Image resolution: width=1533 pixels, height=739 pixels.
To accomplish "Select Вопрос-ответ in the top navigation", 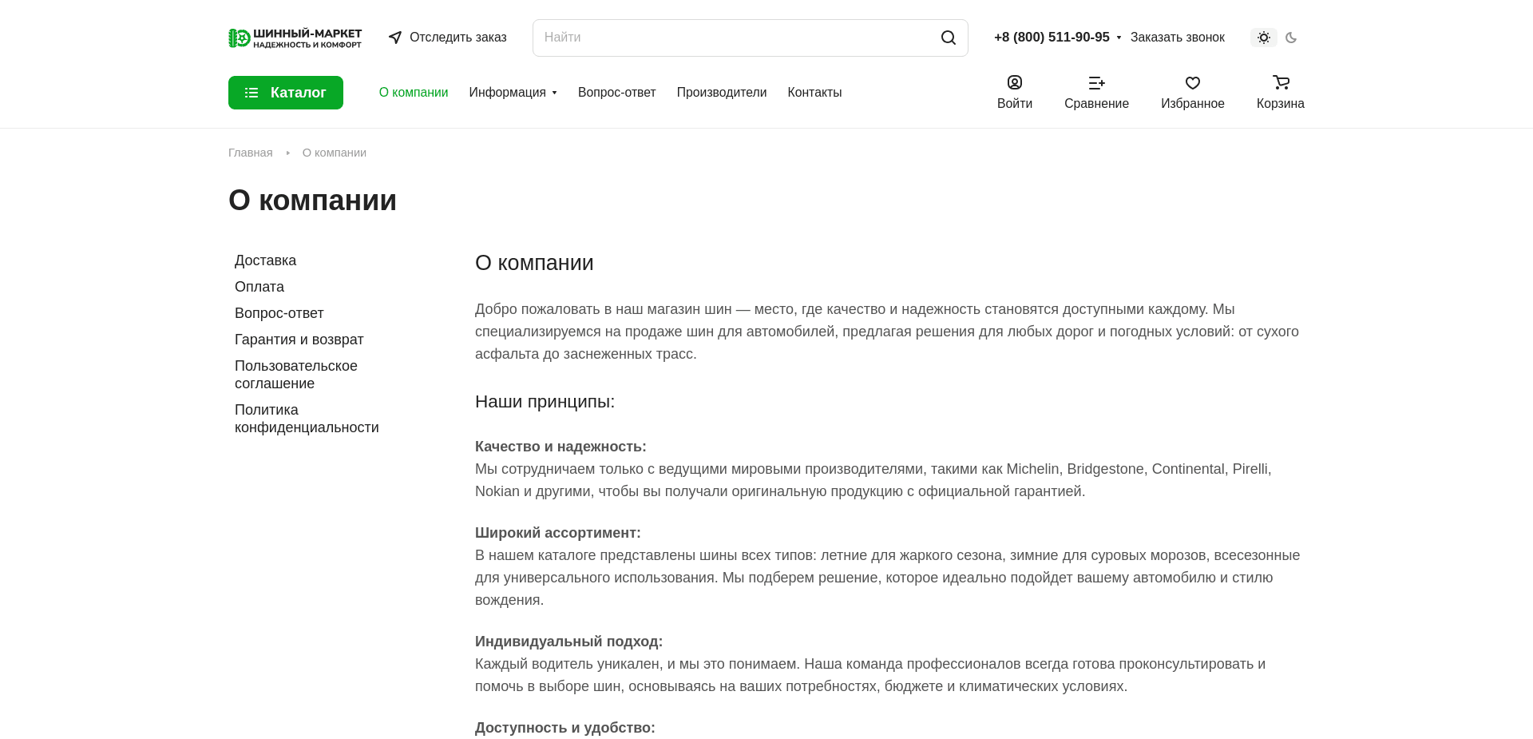I will coord(616,92).
